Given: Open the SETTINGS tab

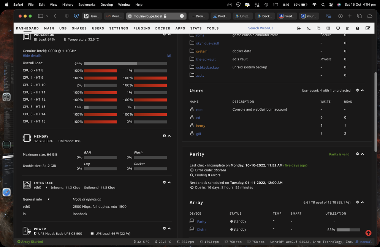Looking at the screenshot, I should 119,28.
